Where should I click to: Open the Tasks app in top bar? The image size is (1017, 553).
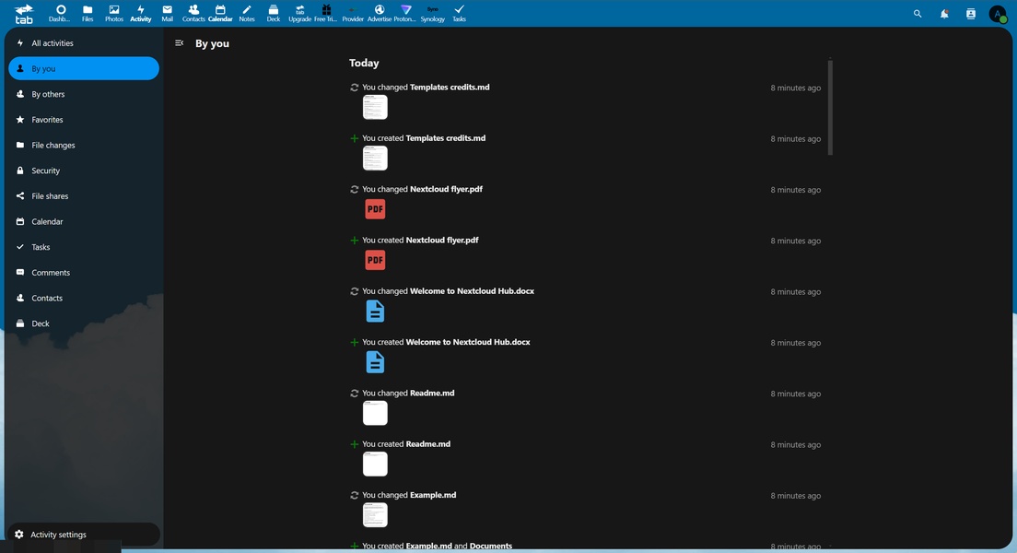[459, 13]
